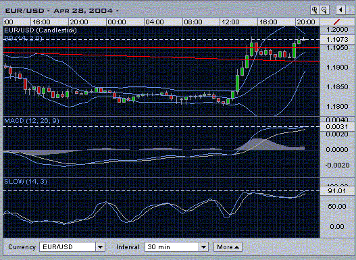The image size is (356, 260).
Task: Click the Currency field label
Action: [22, 247]
